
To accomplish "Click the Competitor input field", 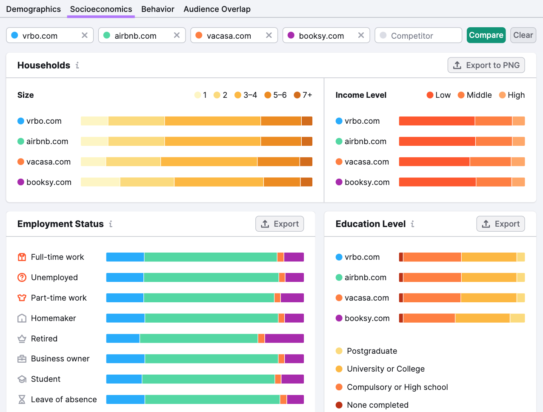I will click(418, 35).
